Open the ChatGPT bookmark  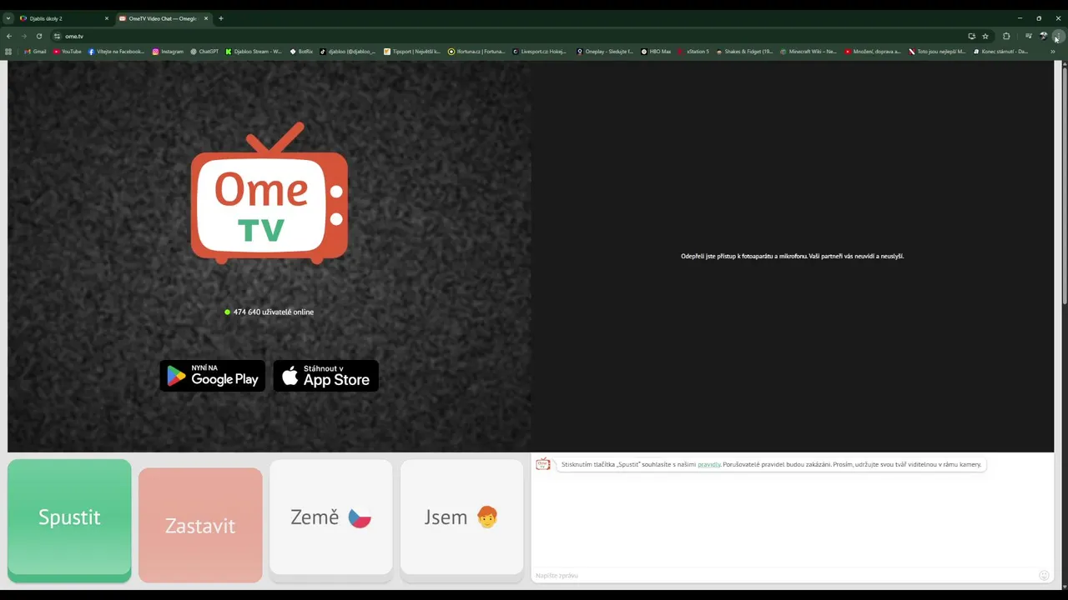click(x=204, y=52)
